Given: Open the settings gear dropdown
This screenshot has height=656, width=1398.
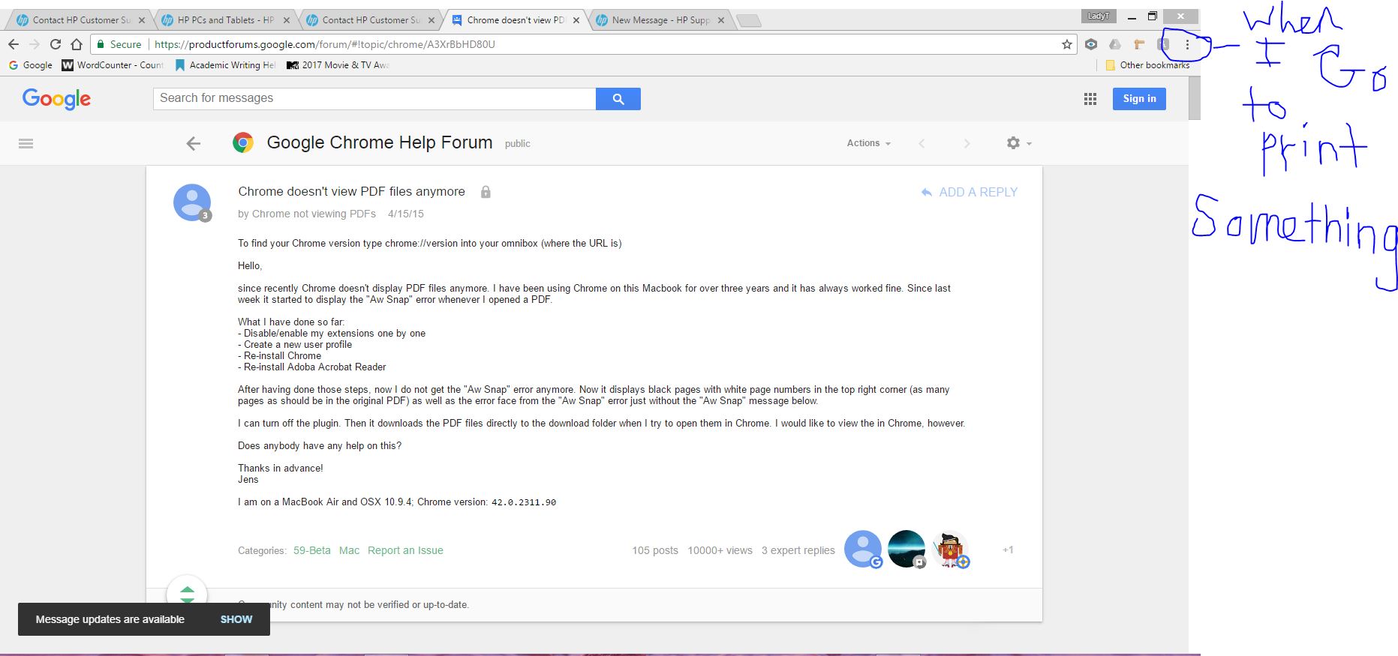Looking at the screenshot, I should coord(1019,143).
